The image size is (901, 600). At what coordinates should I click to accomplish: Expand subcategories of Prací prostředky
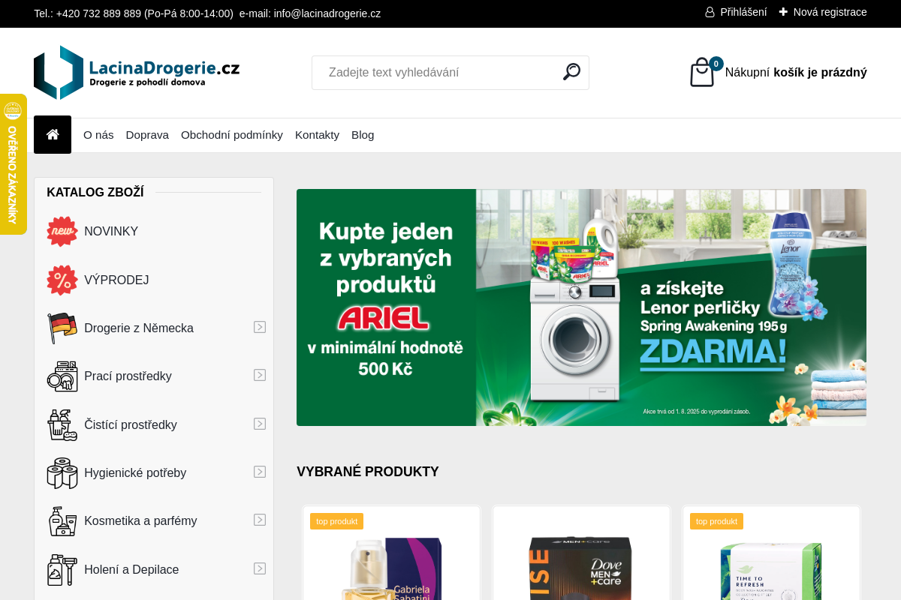click(260, 375)
